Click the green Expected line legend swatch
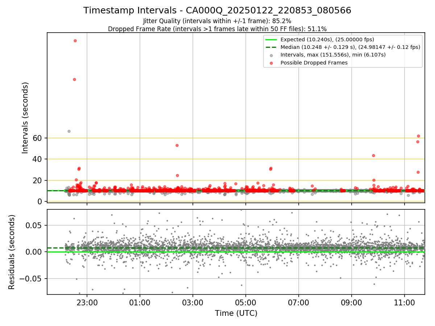The image size is (435, 326). (271, 39)
